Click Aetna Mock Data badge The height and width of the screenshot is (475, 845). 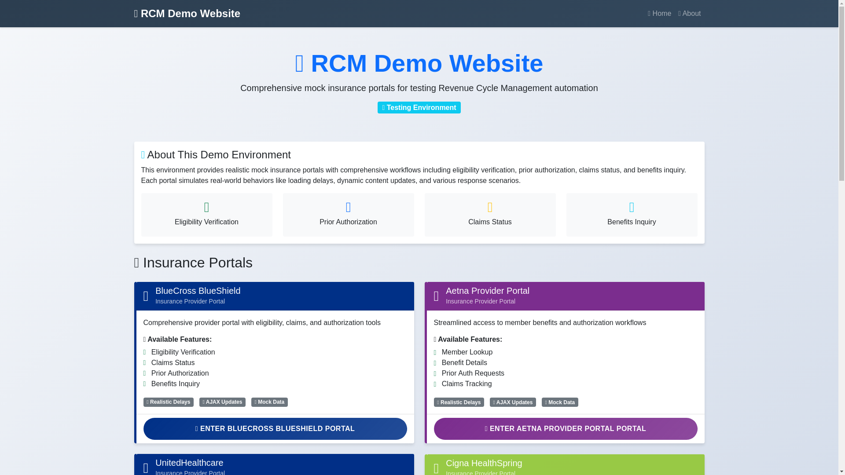(560, 402)
